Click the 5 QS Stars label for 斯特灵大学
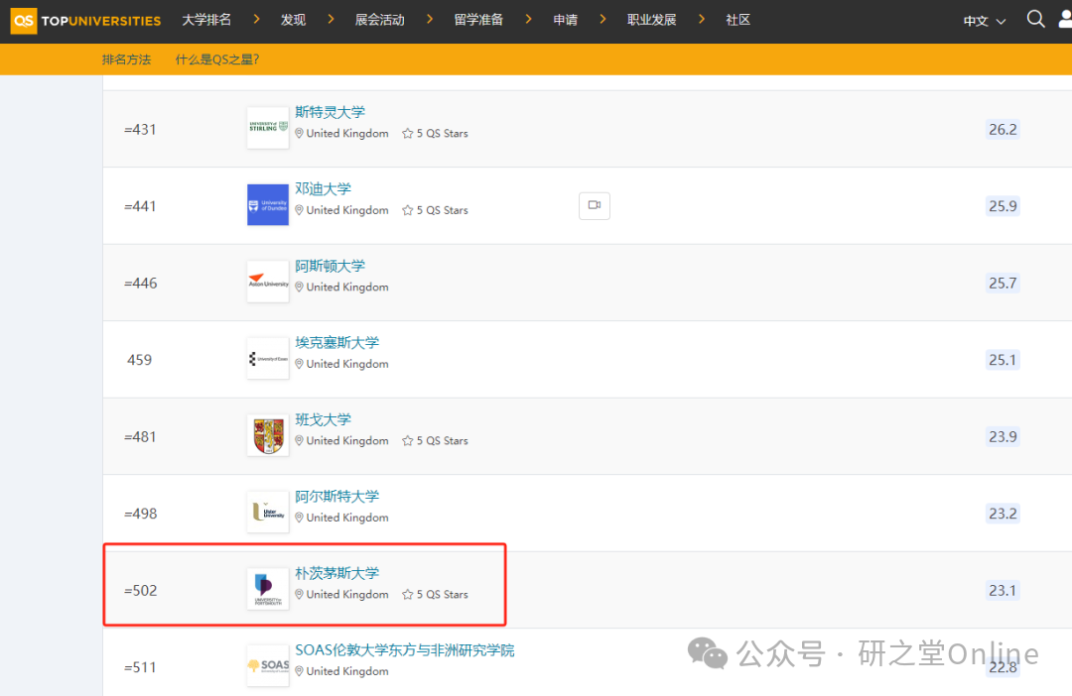This screenshot has height=696, width=1072. pos(443,133)
